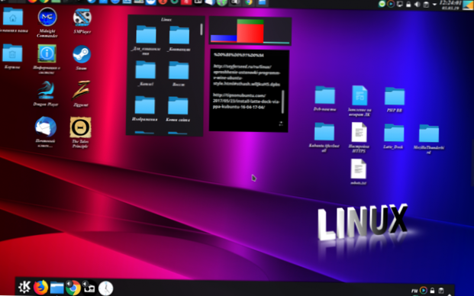The width and height of the screenshot is (474, 296).
Task: Open The Talos Principle shortcut
Action: 80,127
